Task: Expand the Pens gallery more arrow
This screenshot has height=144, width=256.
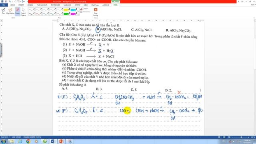Action: click(x=78, y=14)
